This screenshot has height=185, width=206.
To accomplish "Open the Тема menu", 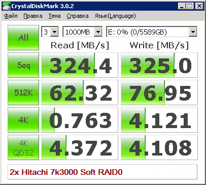I will click(54, 16).
